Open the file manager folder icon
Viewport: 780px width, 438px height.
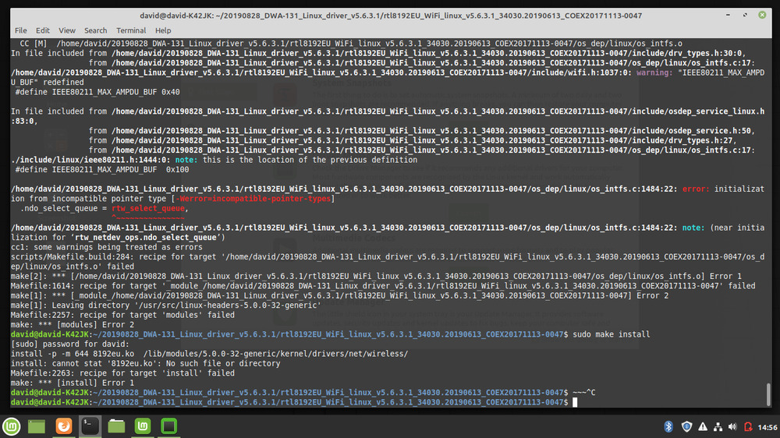pyautogui.click(x=117, y=426)
